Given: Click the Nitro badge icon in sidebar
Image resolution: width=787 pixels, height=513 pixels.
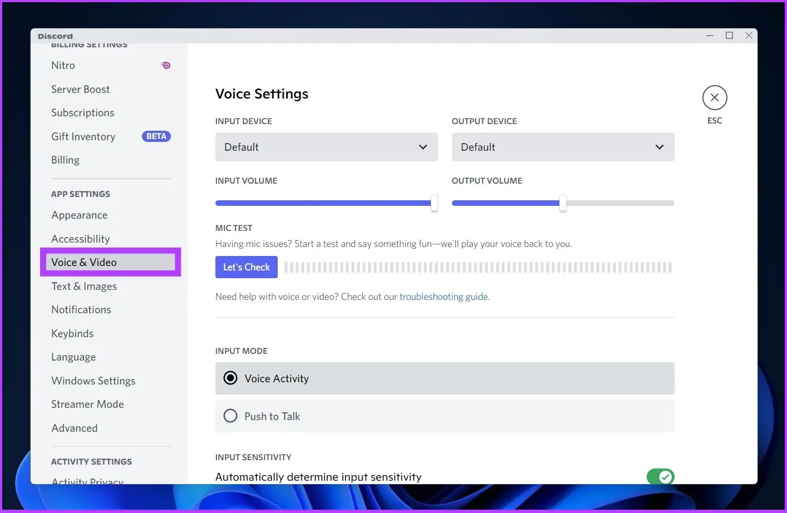Looking at the screenshot, I should [x=166, y=66].
